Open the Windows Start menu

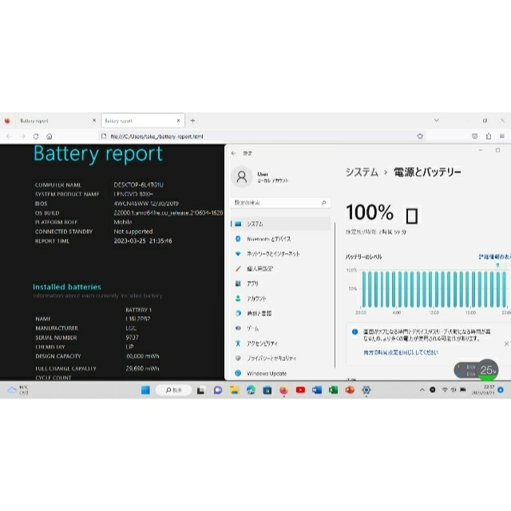(145, 390)
